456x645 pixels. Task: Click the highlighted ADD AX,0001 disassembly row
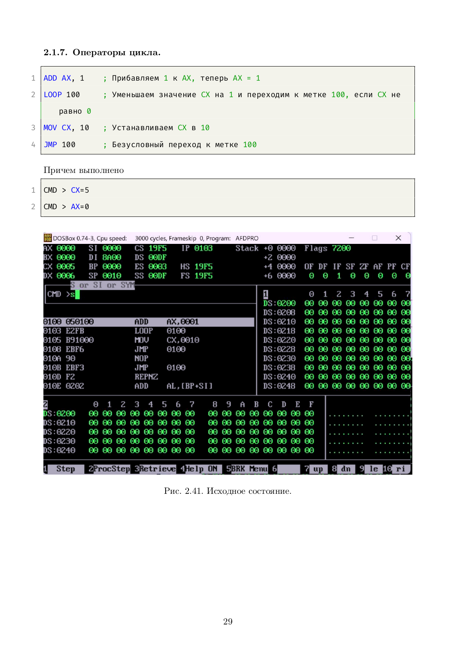(x=149, y=322)
